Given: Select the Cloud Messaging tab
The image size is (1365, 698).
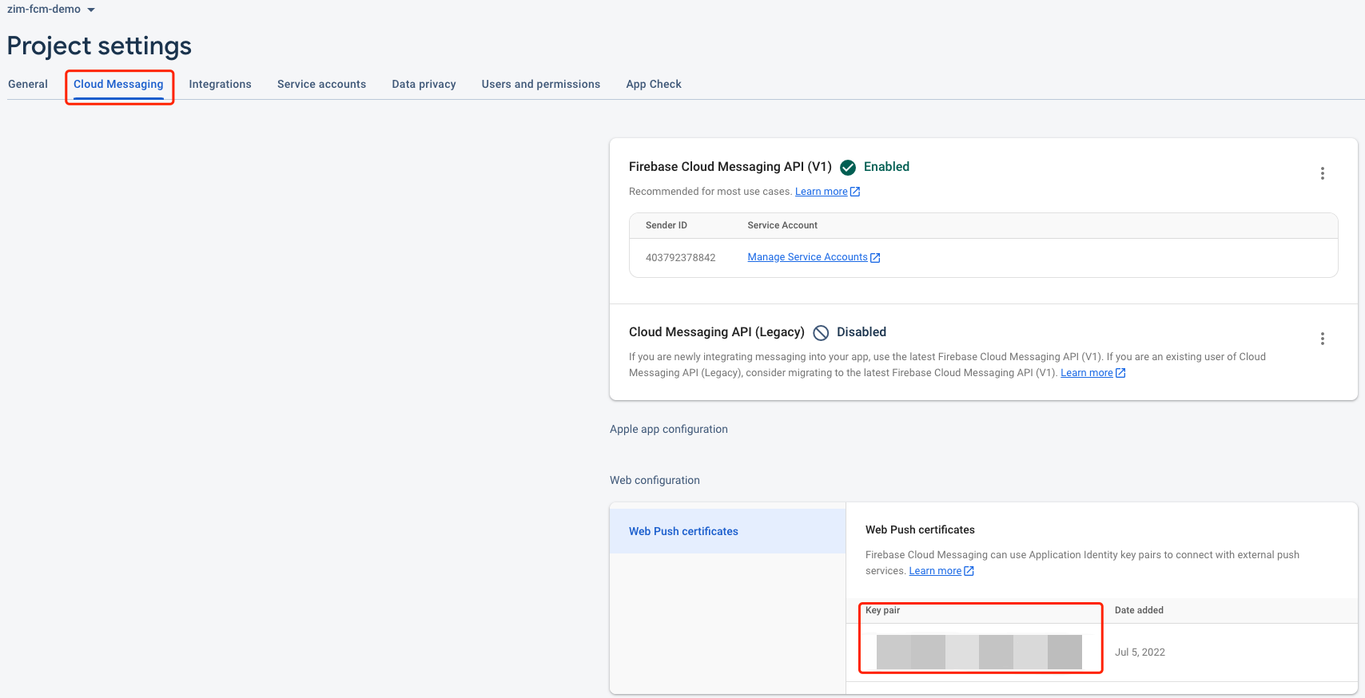Looking at the screenshot, I should (x=118, y=84).
